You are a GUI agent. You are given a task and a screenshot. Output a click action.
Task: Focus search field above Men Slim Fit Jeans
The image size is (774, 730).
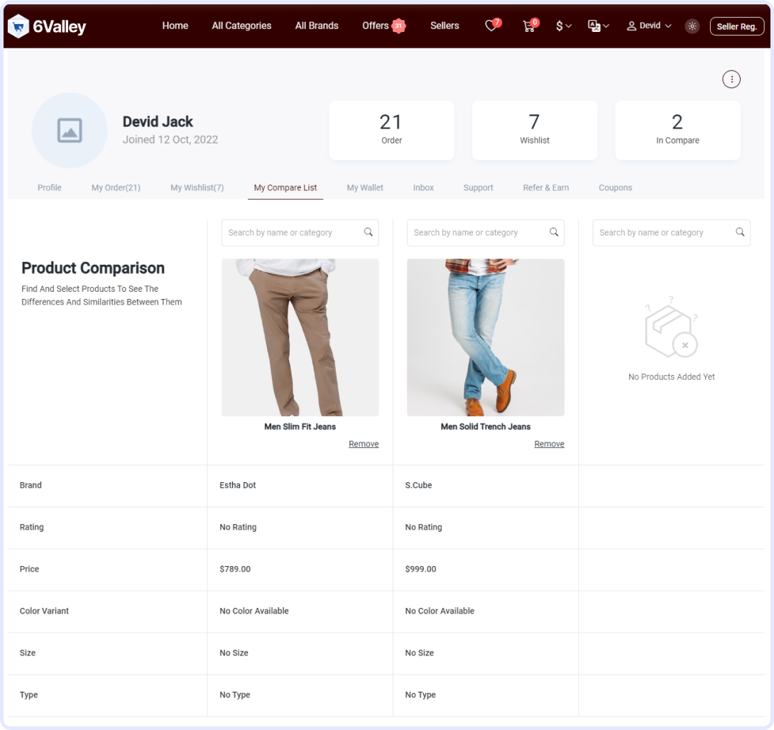pos(300,232)
